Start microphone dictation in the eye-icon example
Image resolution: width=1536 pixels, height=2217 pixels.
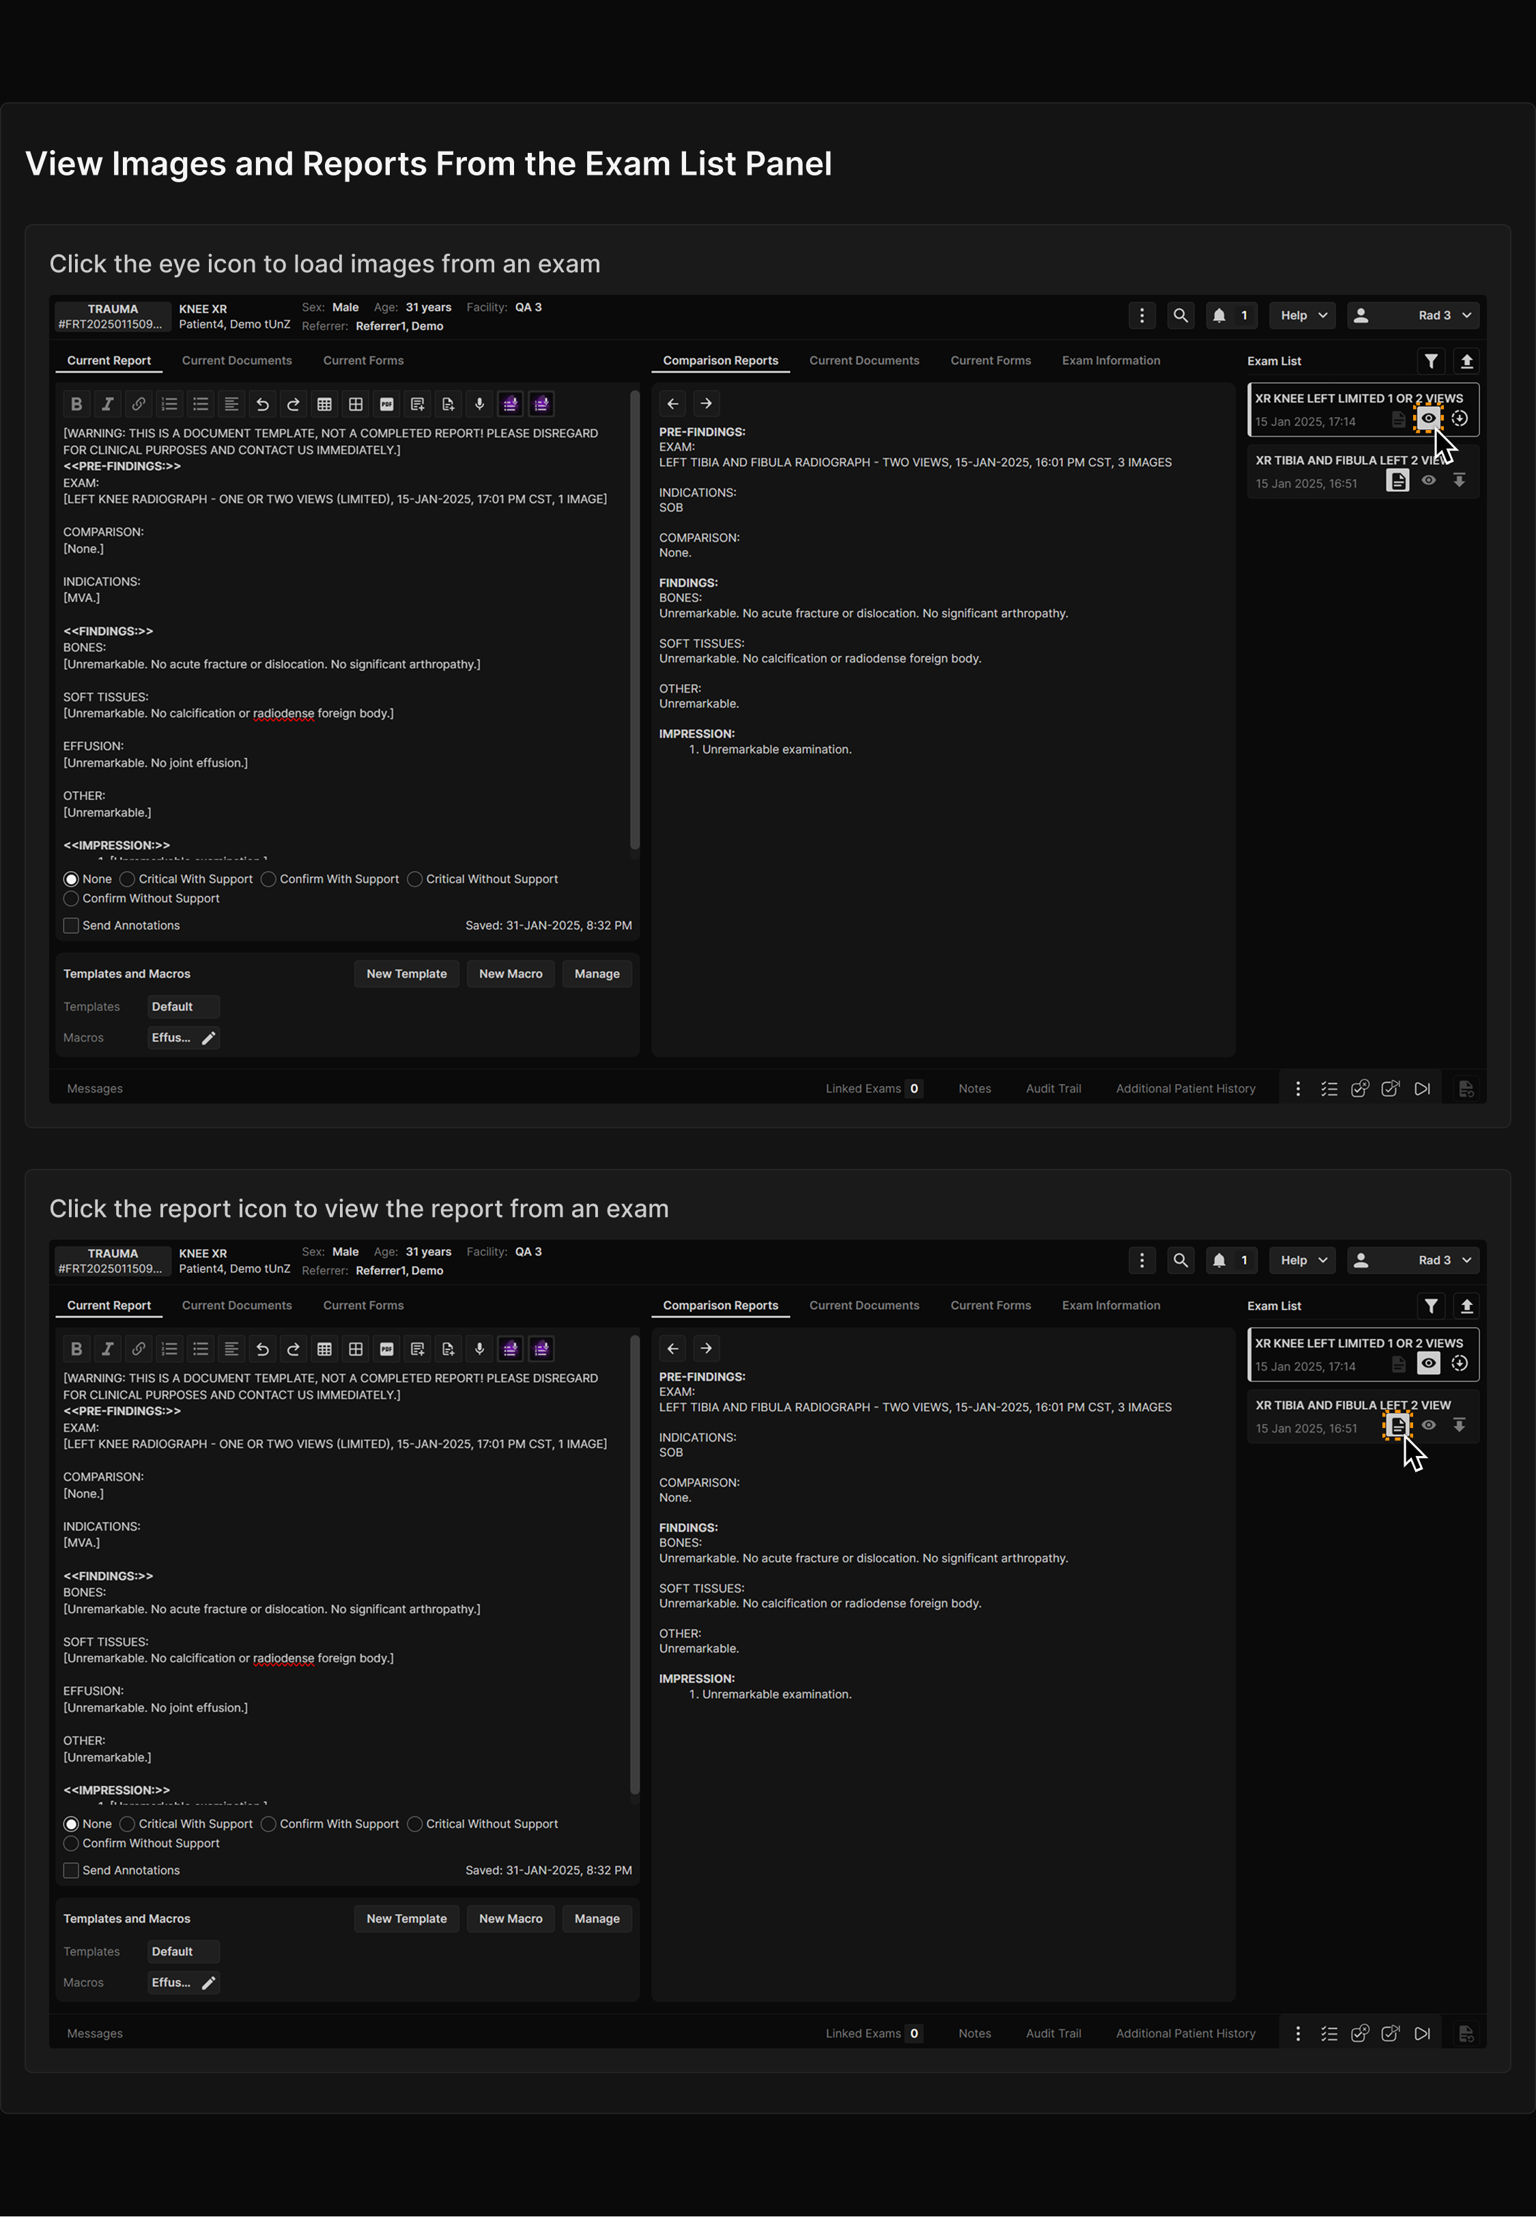[x=479, y=404]
